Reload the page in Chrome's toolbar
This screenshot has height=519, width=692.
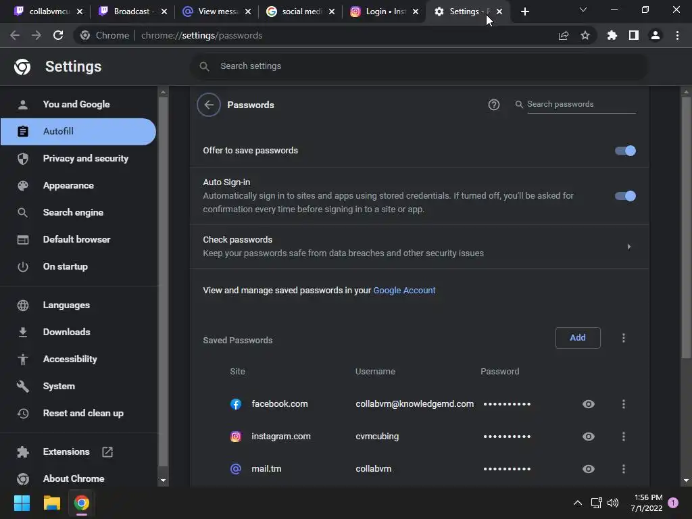point(58,35)
